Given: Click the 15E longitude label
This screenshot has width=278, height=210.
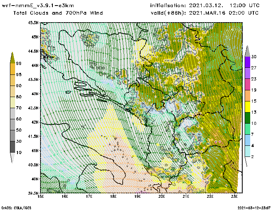Looking at the screenshot, I should (x=41, y=197).
